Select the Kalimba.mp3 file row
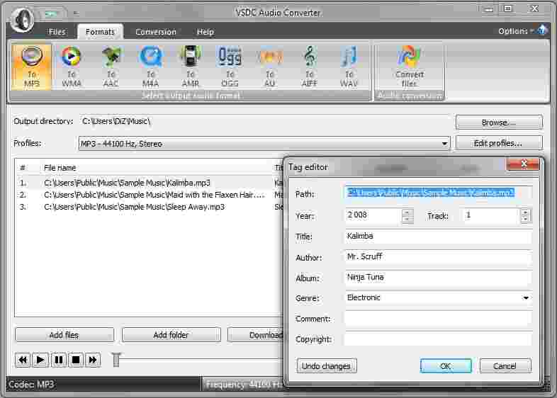The width and height of the screenshot is (557, 398). pyautogui.click(x=150, y=183)
